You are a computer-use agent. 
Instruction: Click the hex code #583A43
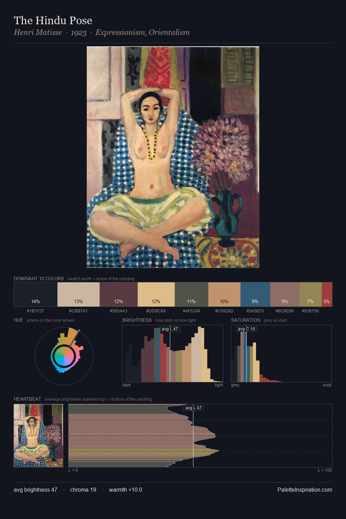[119, 311]
